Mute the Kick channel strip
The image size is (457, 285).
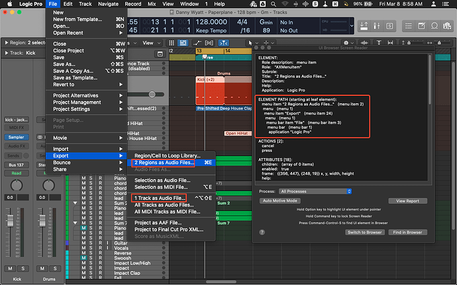click(10, 268)
